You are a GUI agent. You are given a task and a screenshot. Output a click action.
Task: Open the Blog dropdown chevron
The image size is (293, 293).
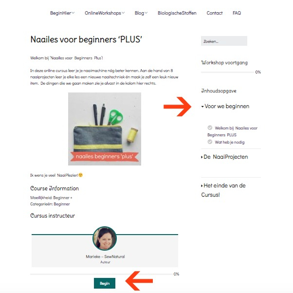[146, 13]
